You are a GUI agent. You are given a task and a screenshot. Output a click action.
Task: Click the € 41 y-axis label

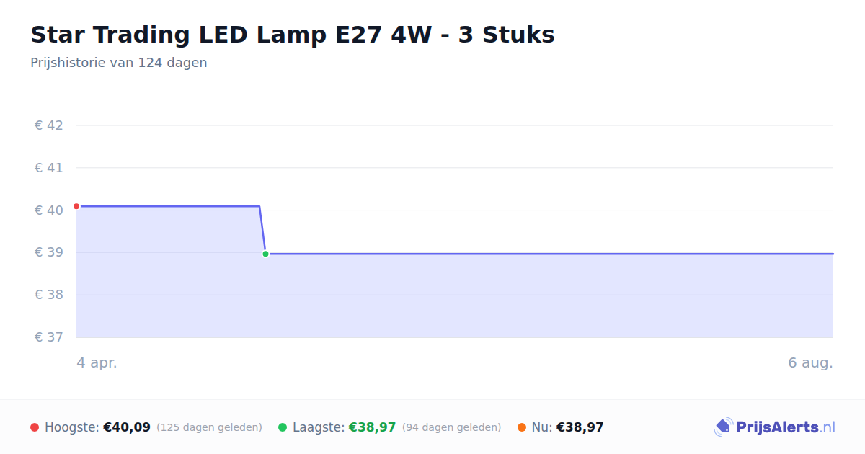point(49,168)
